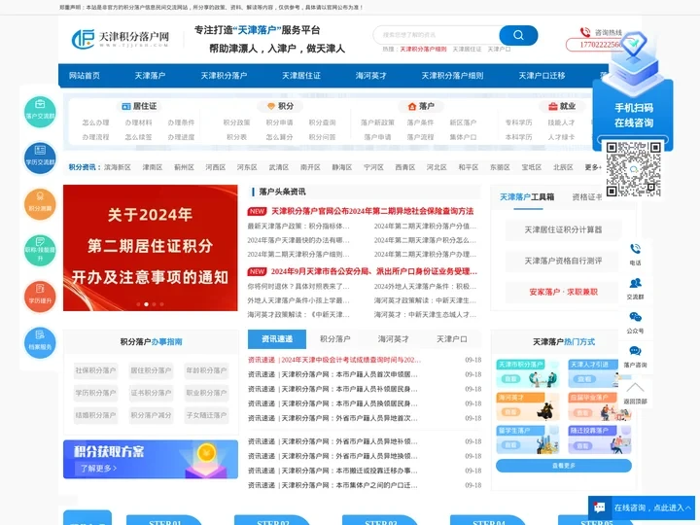The width and height of the screenshot is (700, 525).
Task: Open the 档案服务 sidebar icon
Action: [x=40, y=343]
